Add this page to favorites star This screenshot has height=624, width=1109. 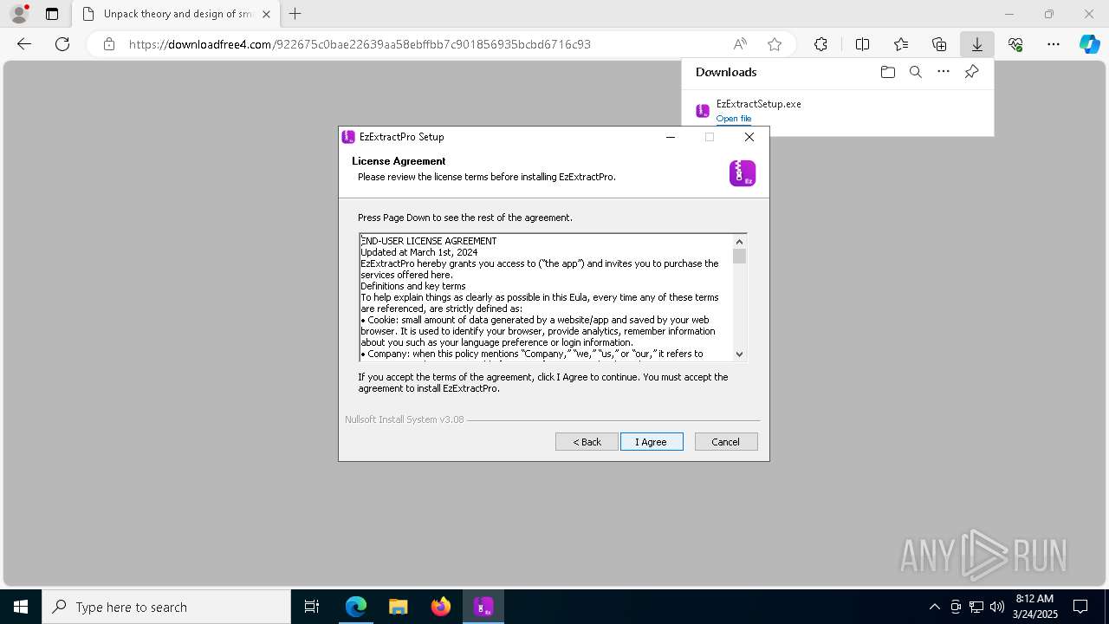click(775, 44)
